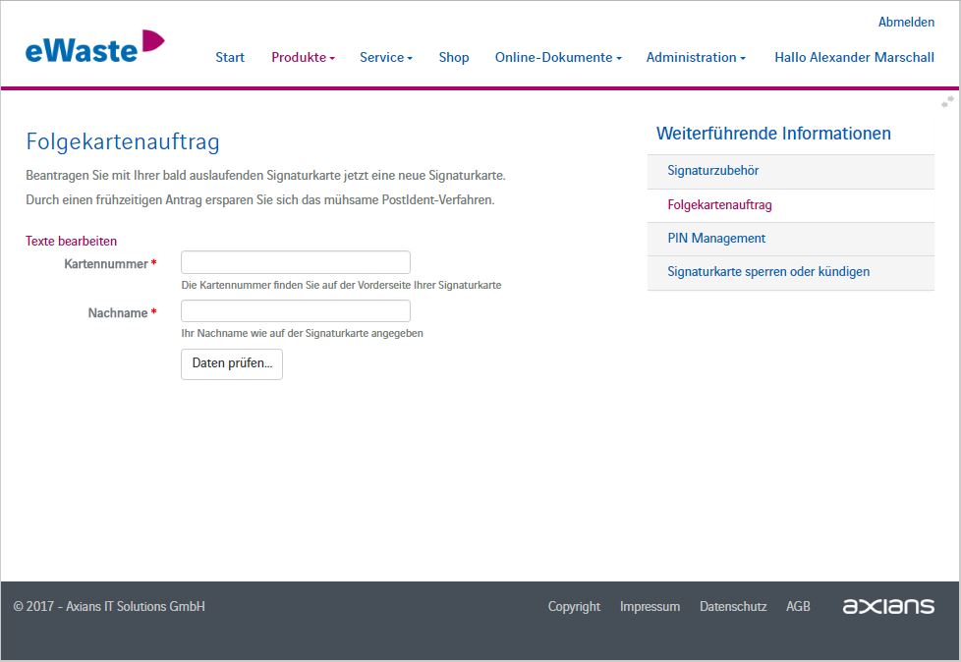The width and height of the screenshot is (961, 662).
Task: Select Folgekartenauftrag in sidebar
Action: (791, 205)
